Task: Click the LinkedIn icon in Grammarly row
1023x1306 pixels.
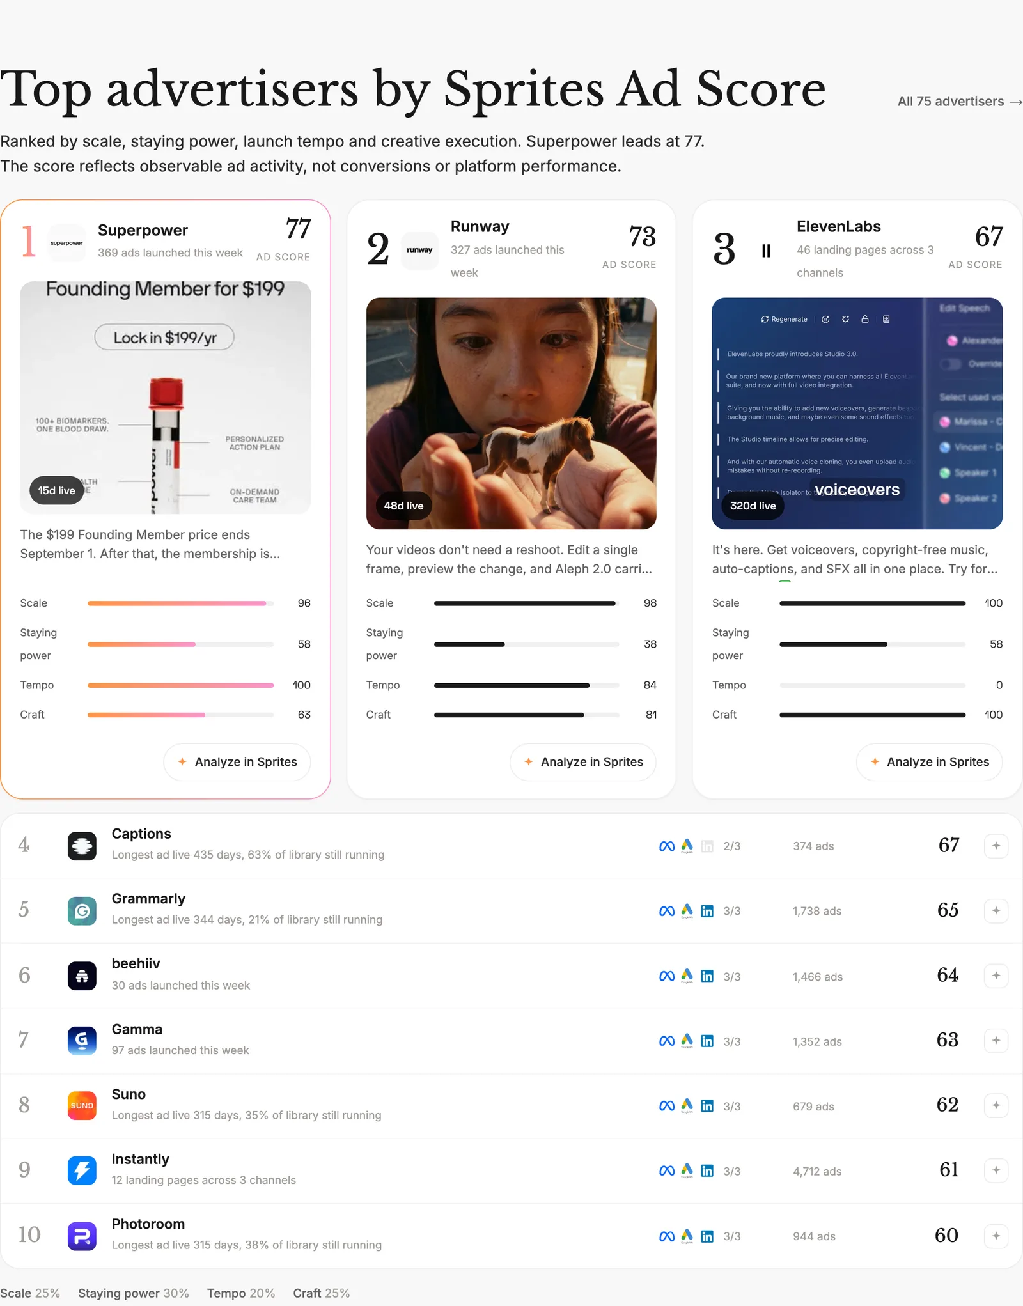Action: point(707,911)
